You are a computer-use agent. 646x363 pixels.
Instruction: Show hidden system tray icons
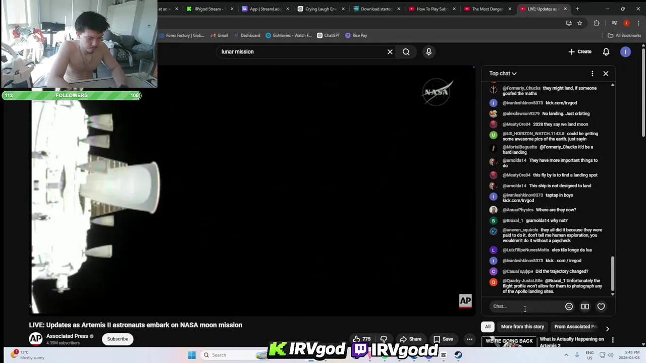[566, 355]
